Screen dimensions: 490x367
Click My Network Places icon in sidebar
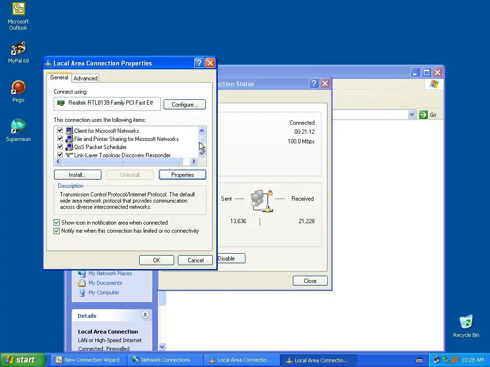[x=82, y=273]
